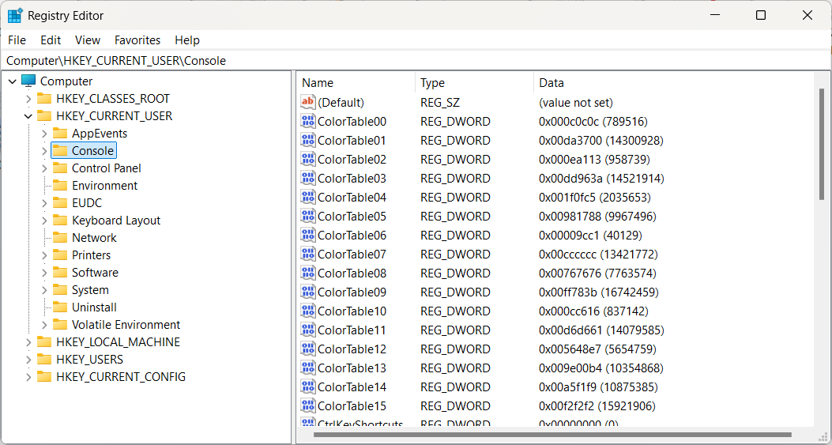Click the Environment folder icon
Viewport: 832px width, 445px height.
(60, 185)
